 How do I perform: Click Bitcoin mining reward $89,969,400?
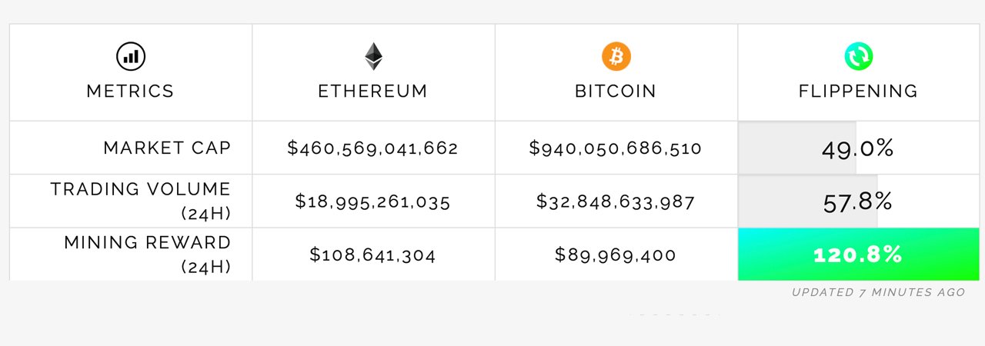pos(616,255)
